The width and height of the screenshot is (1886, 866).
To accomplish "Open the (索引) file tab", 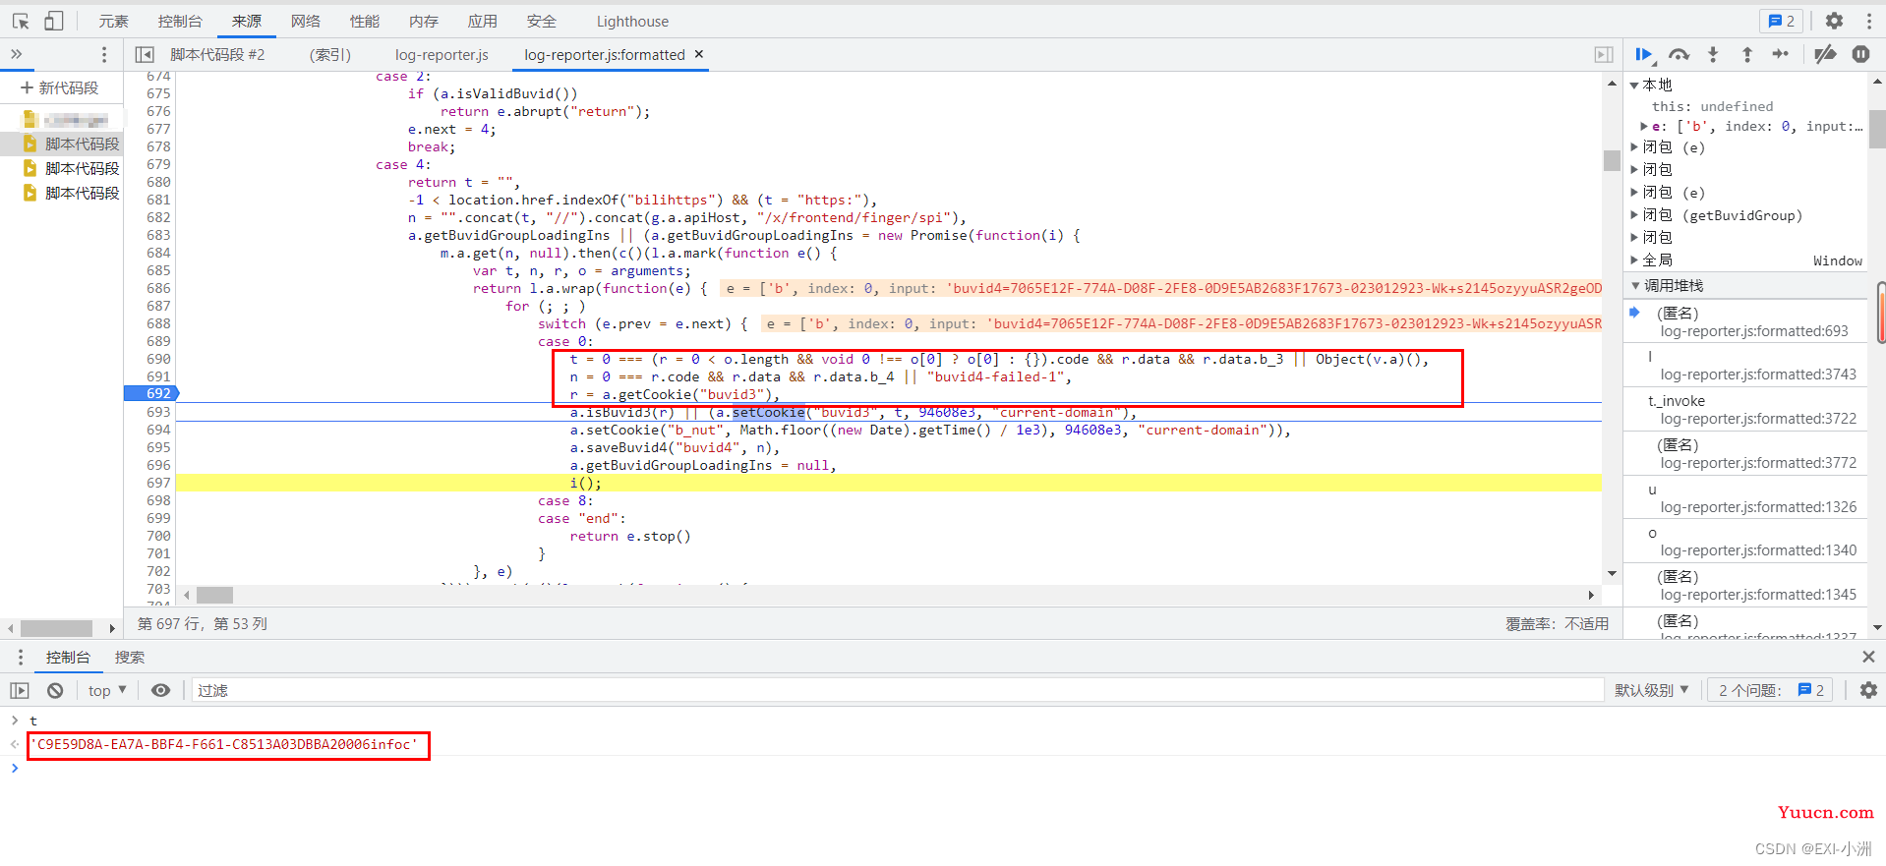I will click(330, 54).
